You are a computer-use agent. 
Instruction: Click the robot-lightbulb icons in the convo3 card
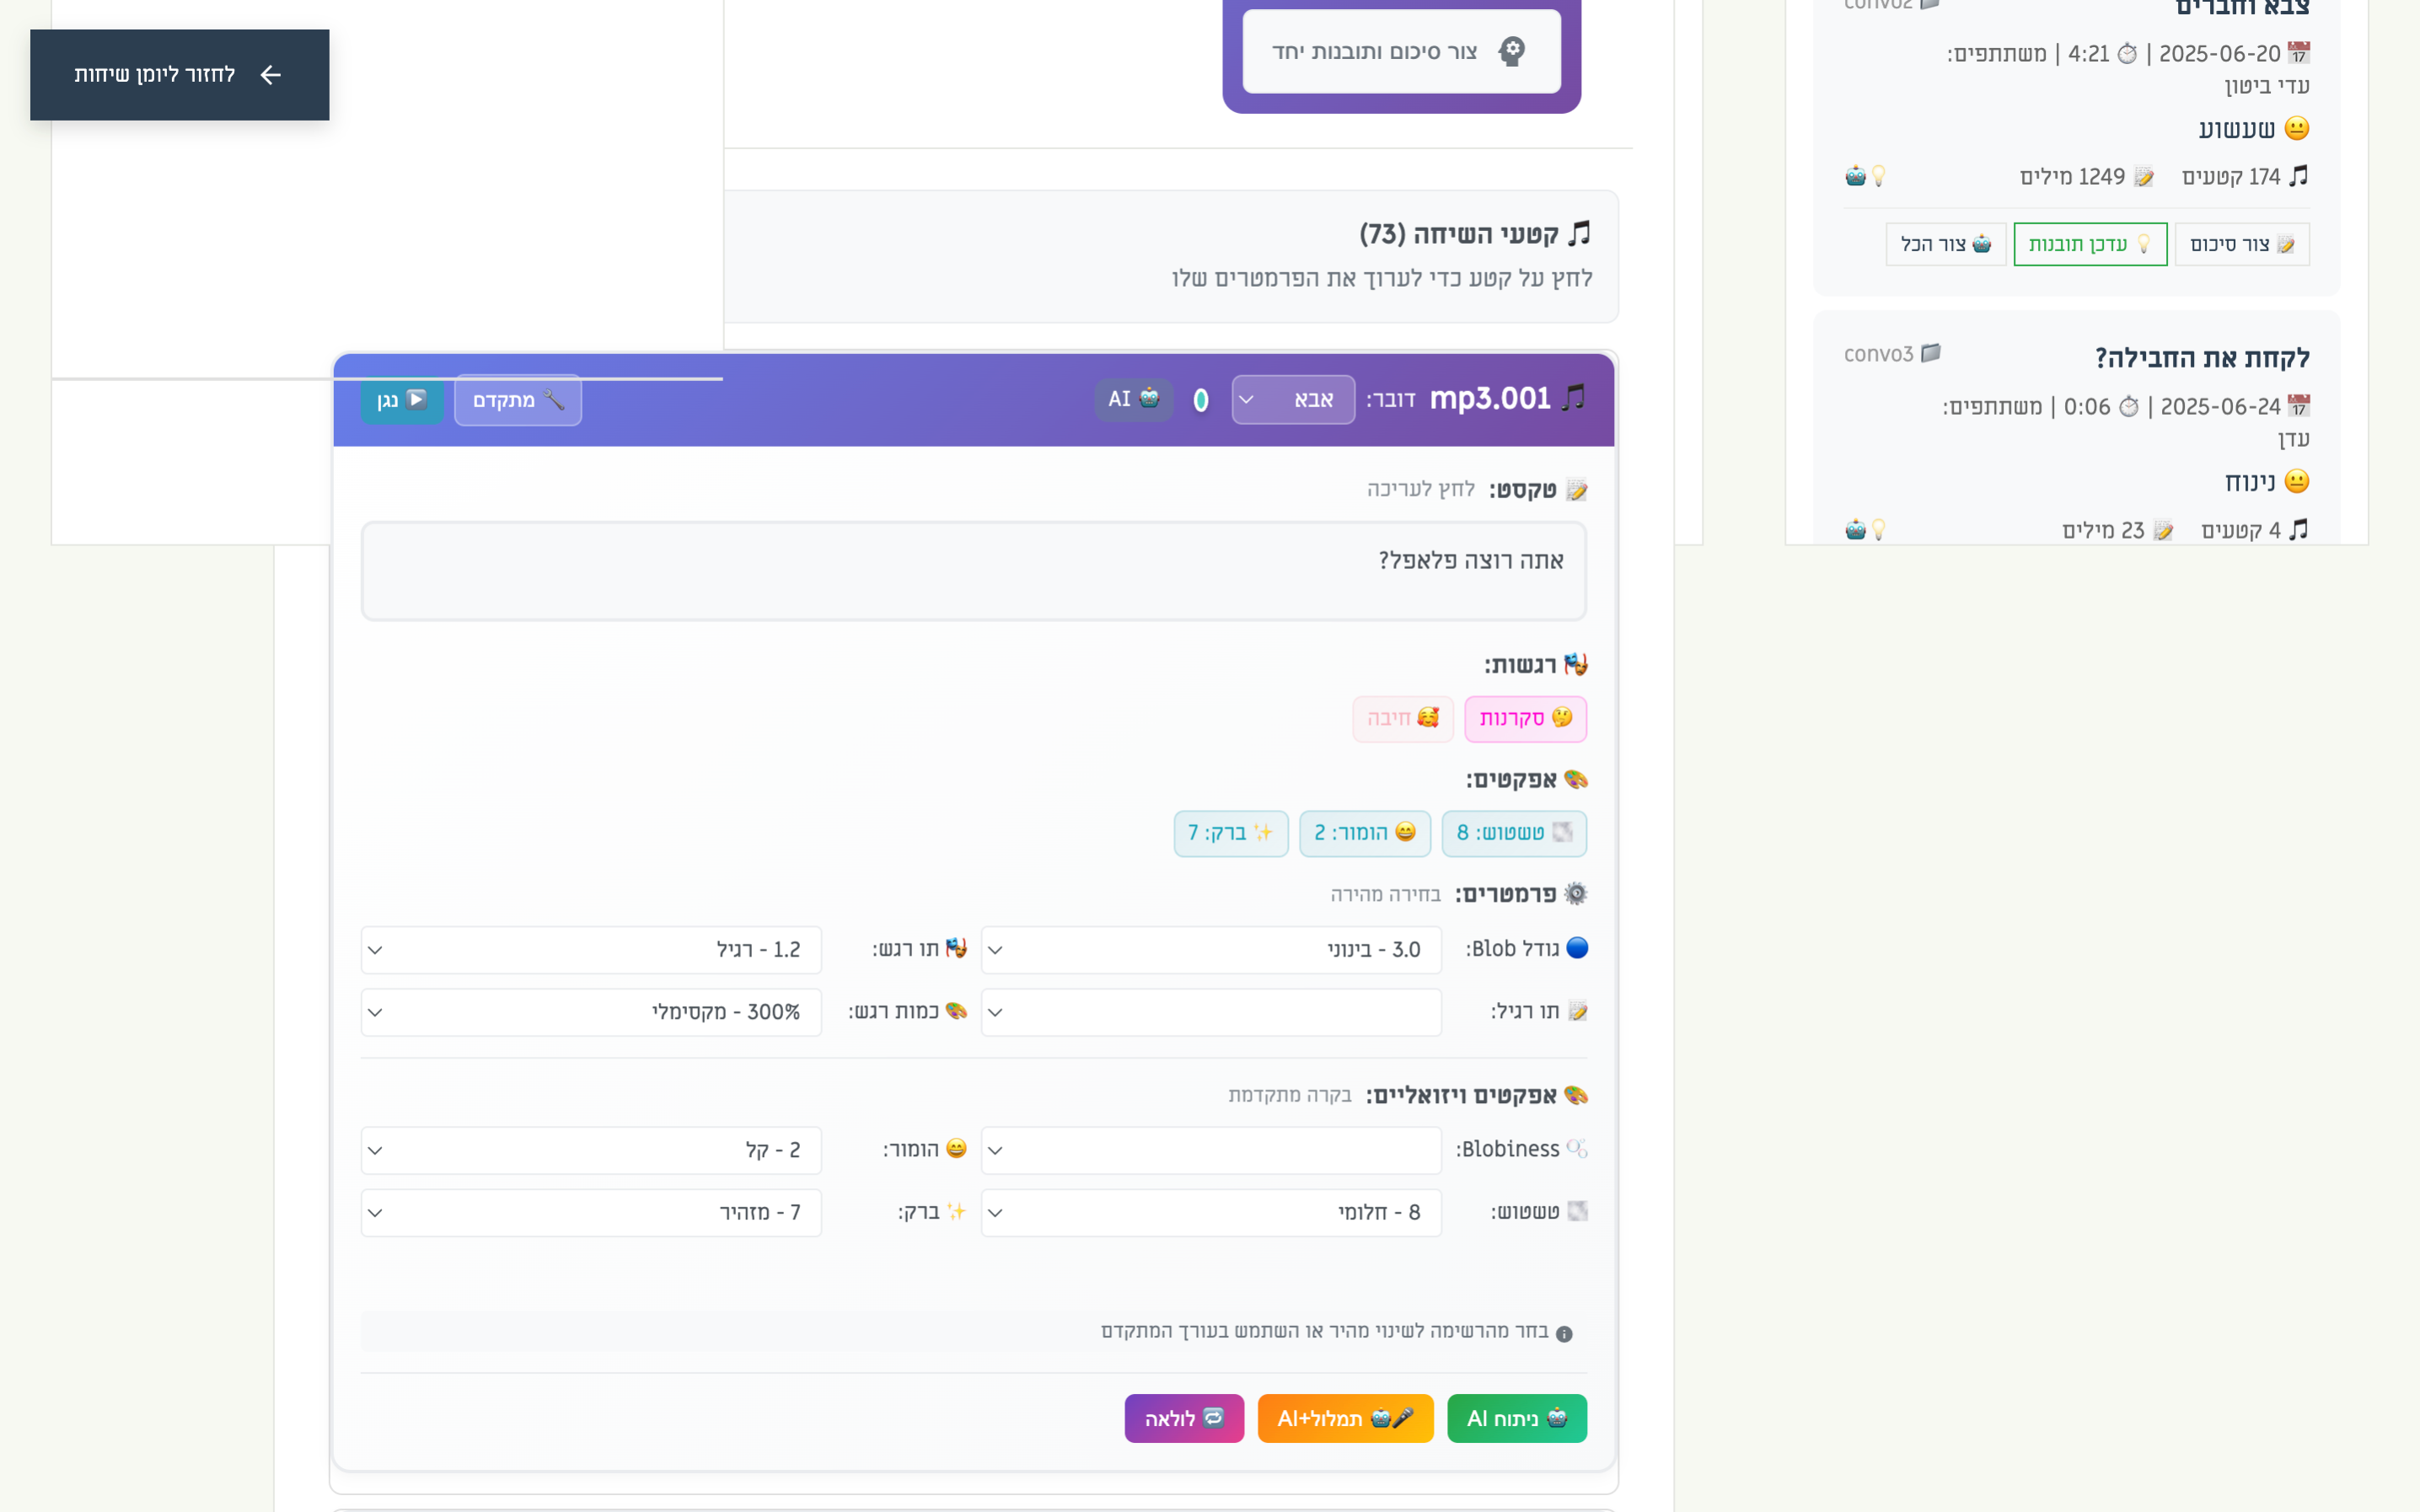pyautogui.click(x=1865, y=529)
